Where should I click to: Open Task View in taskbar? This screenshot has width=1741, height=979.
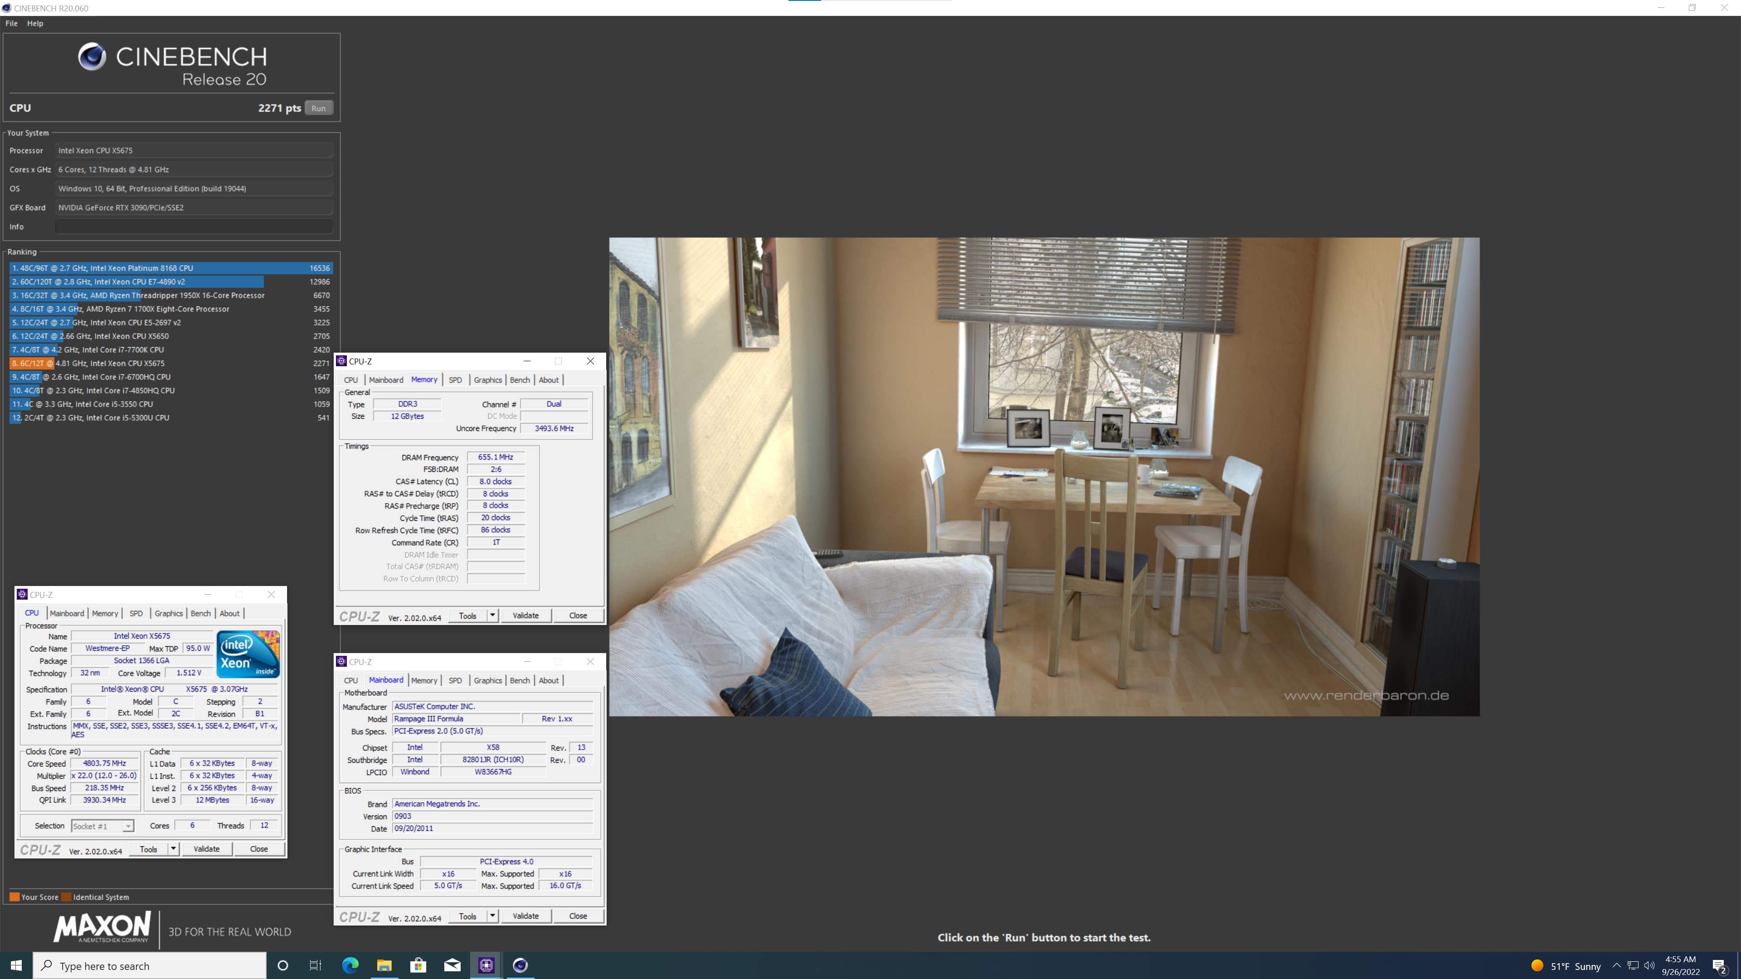pyautogui.click(x=316, y=965)
